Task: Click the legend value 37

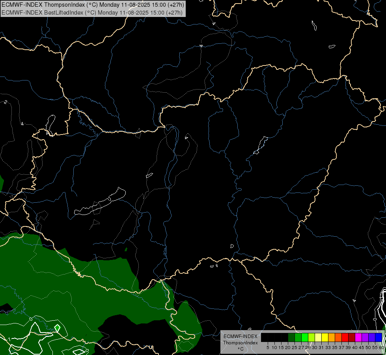Action: tap(341, 348)
